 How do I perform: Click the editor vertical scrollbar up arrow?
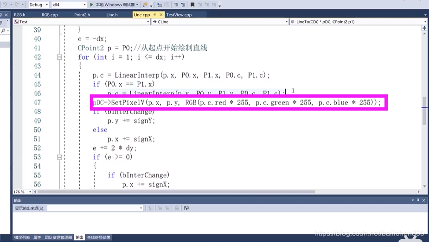pos(424,33)
